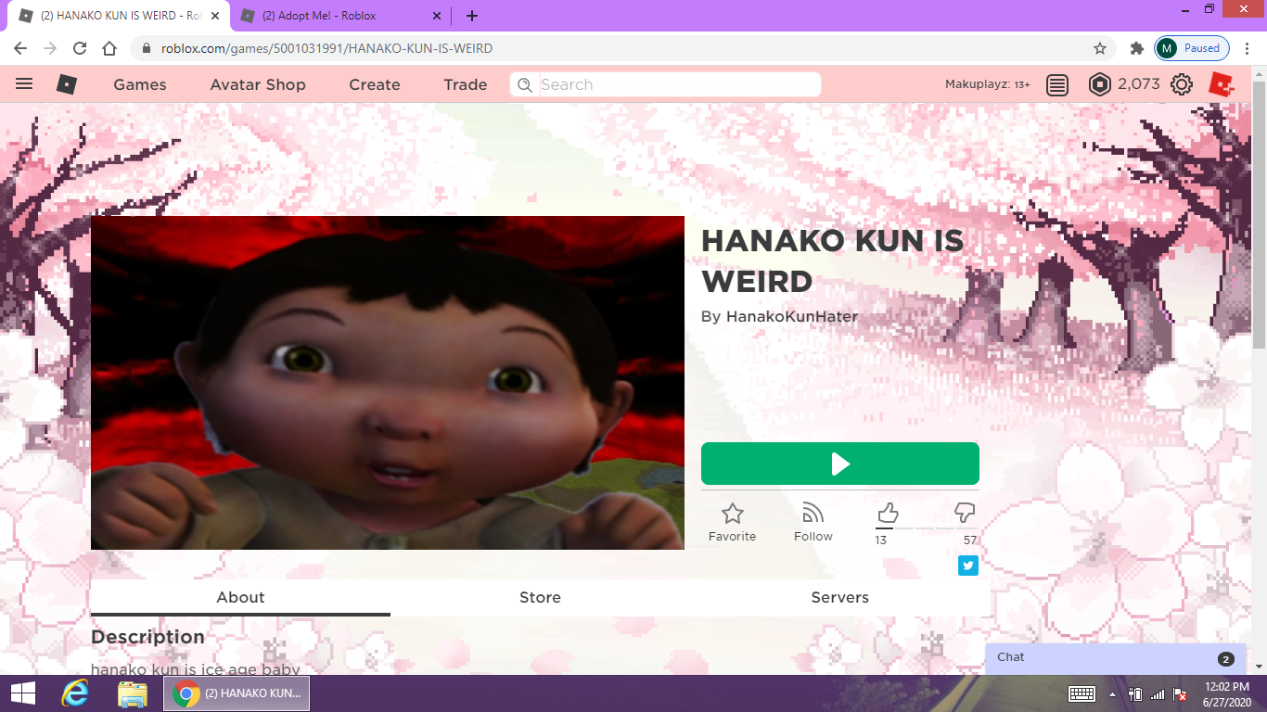Image resolution: width=1267 pixels, height=712 pixels.
Task: Go to Roblox home via logo icon
Action: pos(66,84)
